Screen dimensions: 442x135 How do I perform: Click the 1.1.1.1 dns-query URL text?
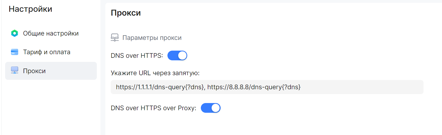click(160, 87)
